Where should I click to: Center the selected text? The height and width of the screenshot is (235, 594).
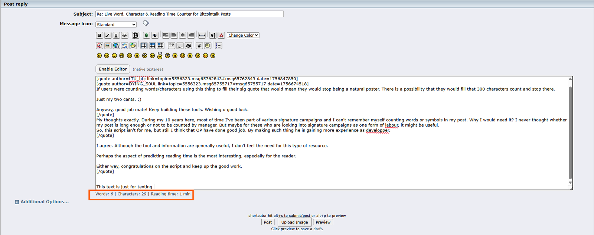click(x=183, y=35)
